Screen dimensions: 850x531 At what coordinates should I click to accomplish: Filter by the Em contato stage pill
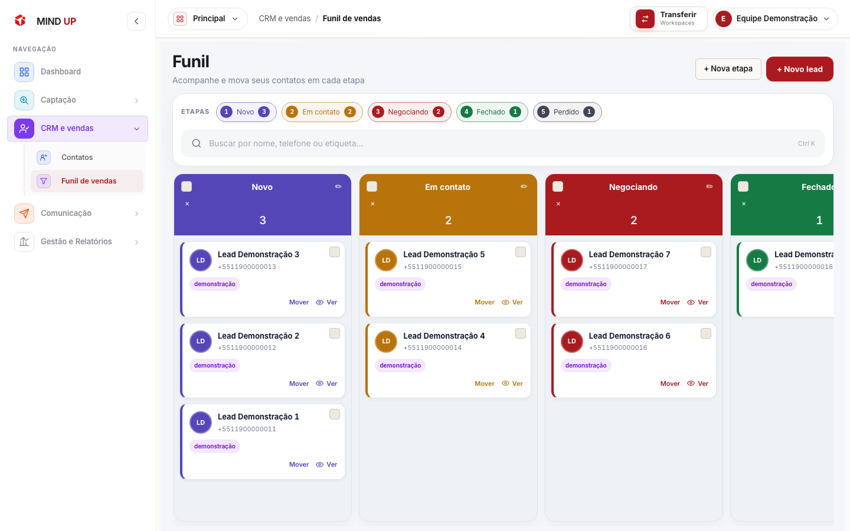322,112
